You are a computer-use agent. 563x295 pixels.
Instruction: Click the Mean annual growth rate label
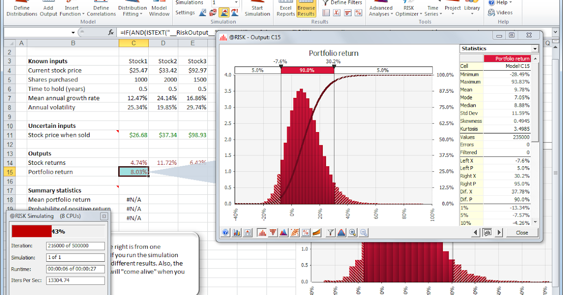click(63, 98)
